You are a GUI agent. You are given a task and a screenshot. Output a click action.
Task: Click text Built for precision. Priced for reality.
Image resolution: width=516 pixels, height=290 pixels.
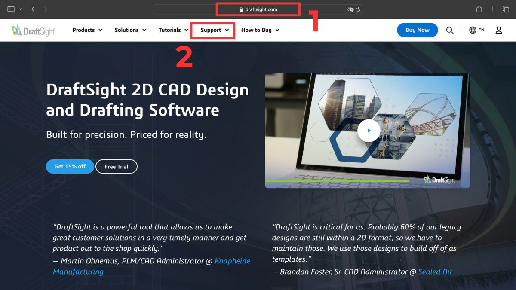126,134
